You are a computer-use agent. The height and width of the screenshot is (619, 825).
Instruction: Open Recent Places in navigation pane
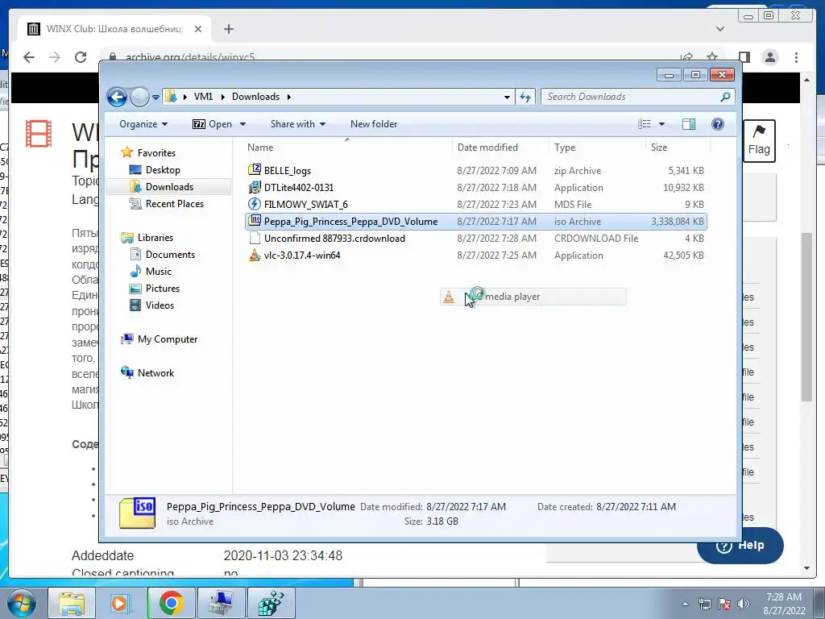(x=174, y=204)
